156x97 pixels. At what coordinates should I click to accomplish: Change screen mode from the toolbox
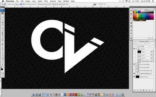(3, 76)
